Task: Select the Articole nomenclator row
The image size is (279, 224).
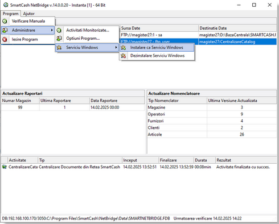Action: click(x=212, y=135)
